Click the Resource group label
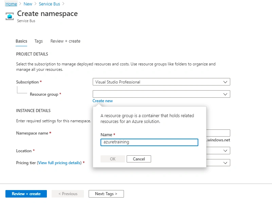Viewport: 272px width, 203px height. coord(44,94)
